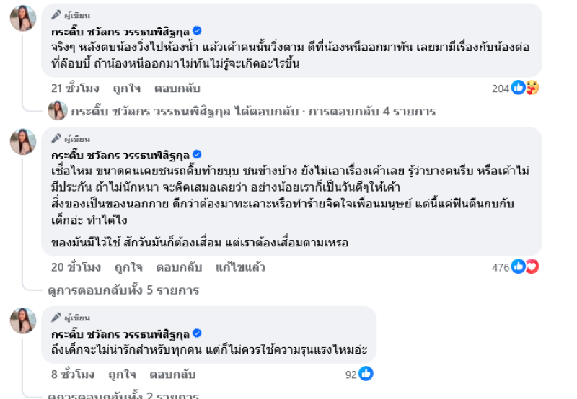Expand the replies under the third comment
The width and height of the screenshot is (577, 399).
point(123,395)
